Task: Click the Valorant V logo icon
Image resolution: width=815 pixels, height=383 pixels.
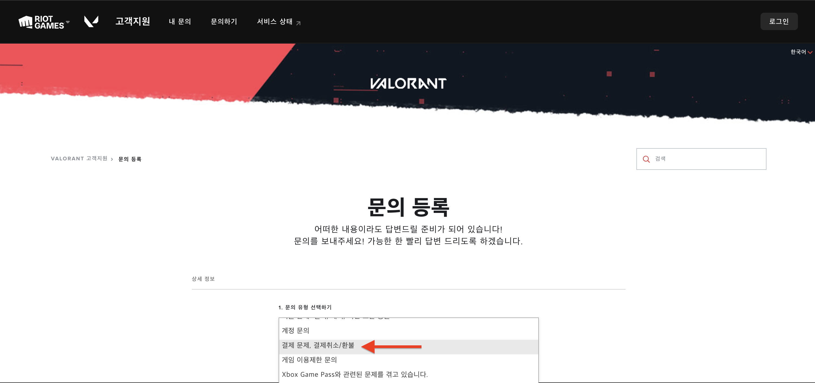Action: (91, 21)
